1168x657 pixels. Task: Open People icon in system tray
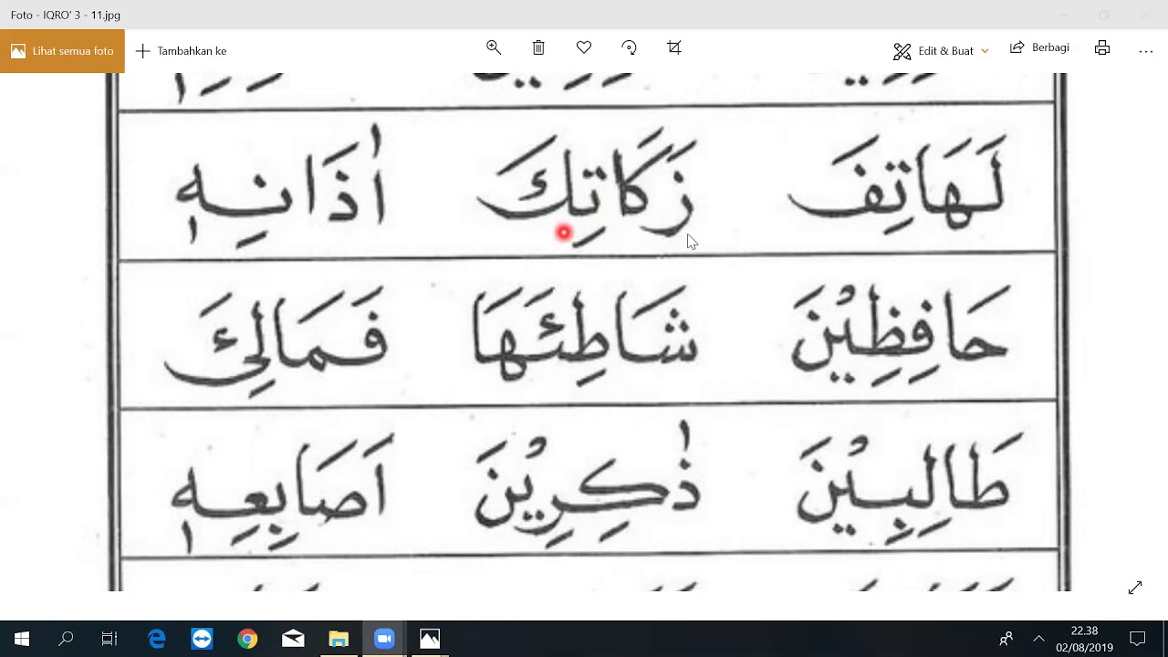tap(1006, 639)
